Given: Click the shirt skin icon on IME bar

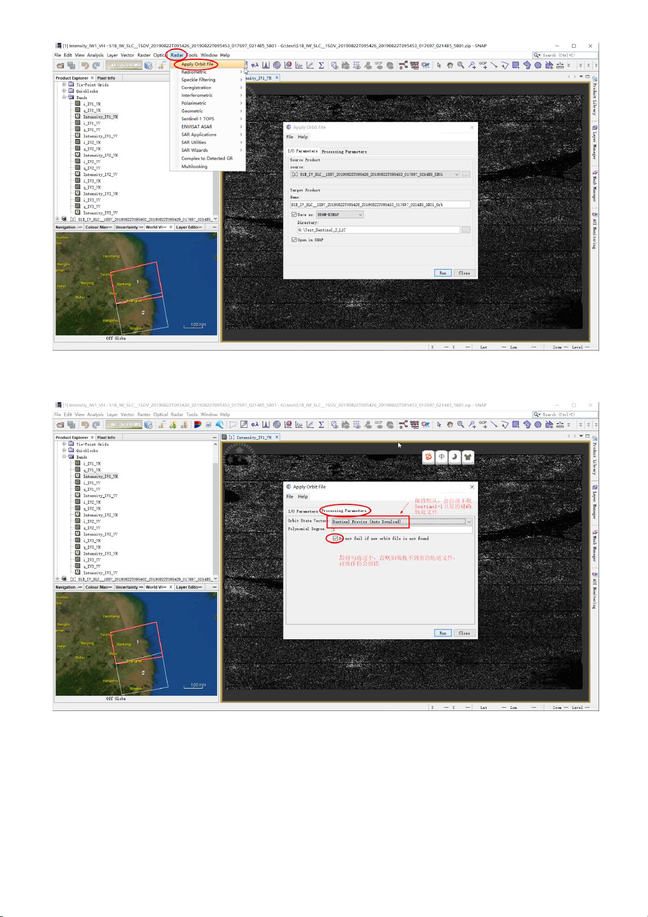Looking at the screenshot, I should pyautogui.click(x=468, y=457).
